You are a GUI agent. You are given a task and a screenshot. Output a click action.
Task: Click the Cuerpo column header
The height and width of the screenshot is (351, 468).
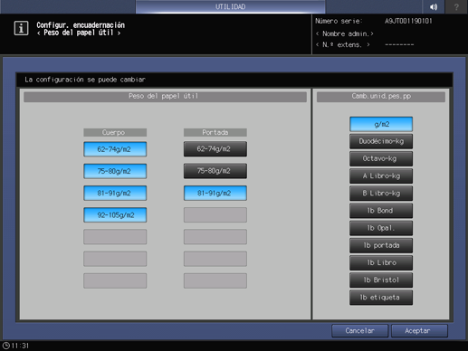(115, 132)
